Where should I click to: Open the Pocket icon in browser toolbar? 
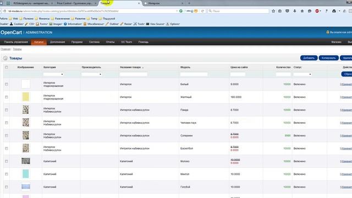click(287, 11)
